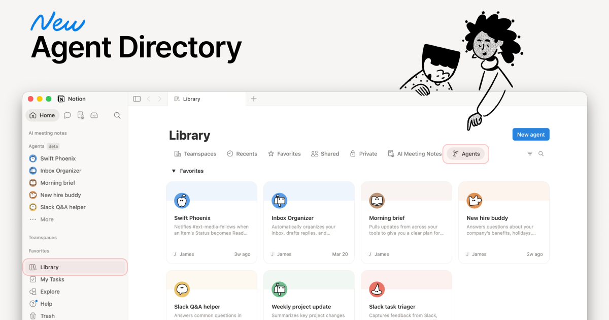Click the Agents Beta section heading
The image size is (609, 320).
point(44,146)
